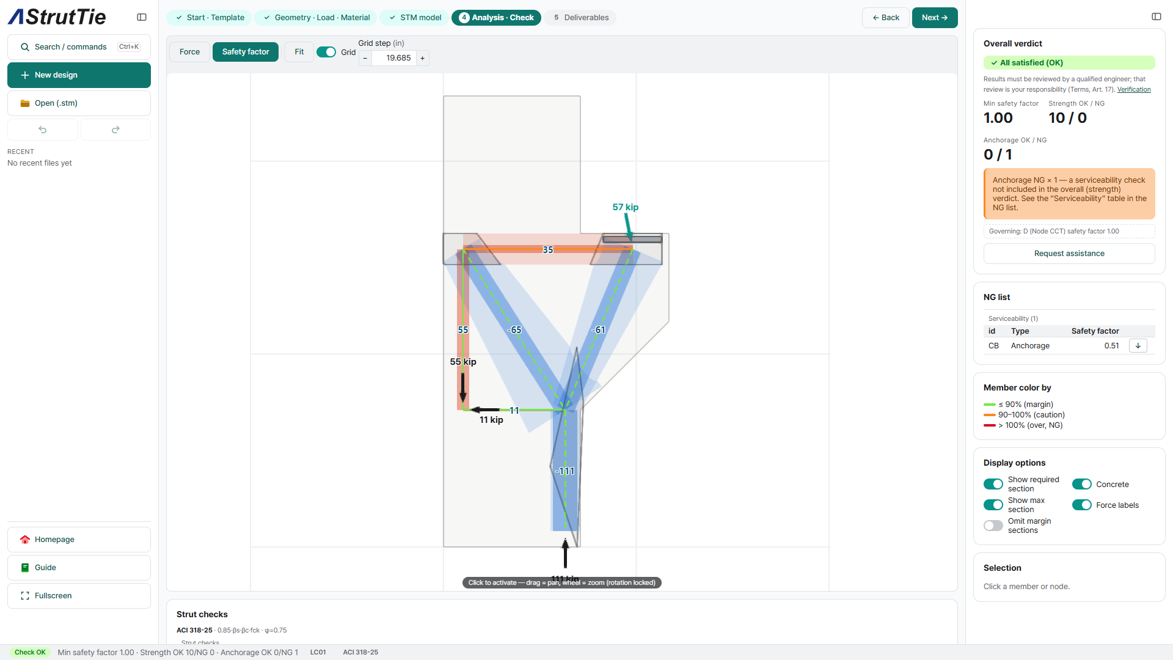
Task: Select the -61 strut member
Action: (x=599, y=330)
